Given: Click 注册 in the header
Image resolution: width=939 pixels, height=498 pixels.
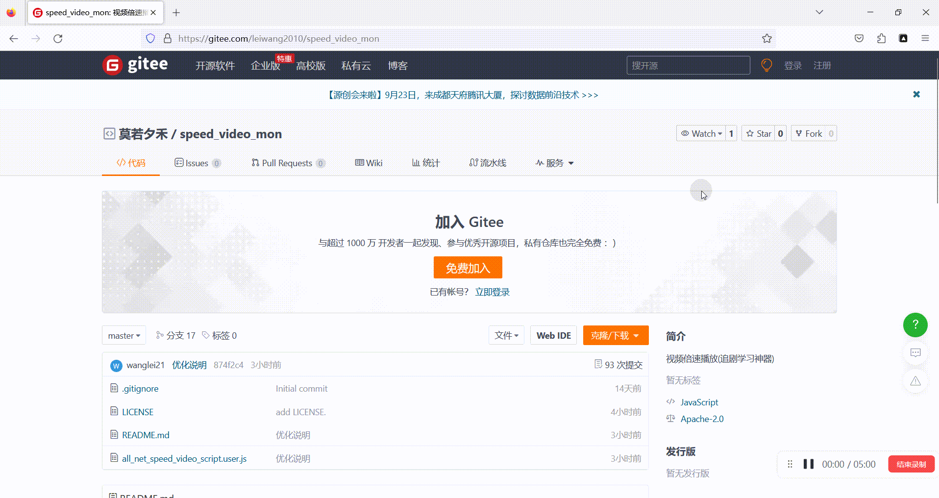Looking at the screenshot, I should coord(822,66).
